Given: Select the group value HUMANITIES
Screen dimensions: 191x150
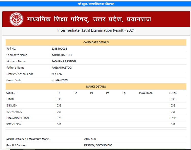Looking at the screenshot, I should pyautogui.click(x=60, y=80).
